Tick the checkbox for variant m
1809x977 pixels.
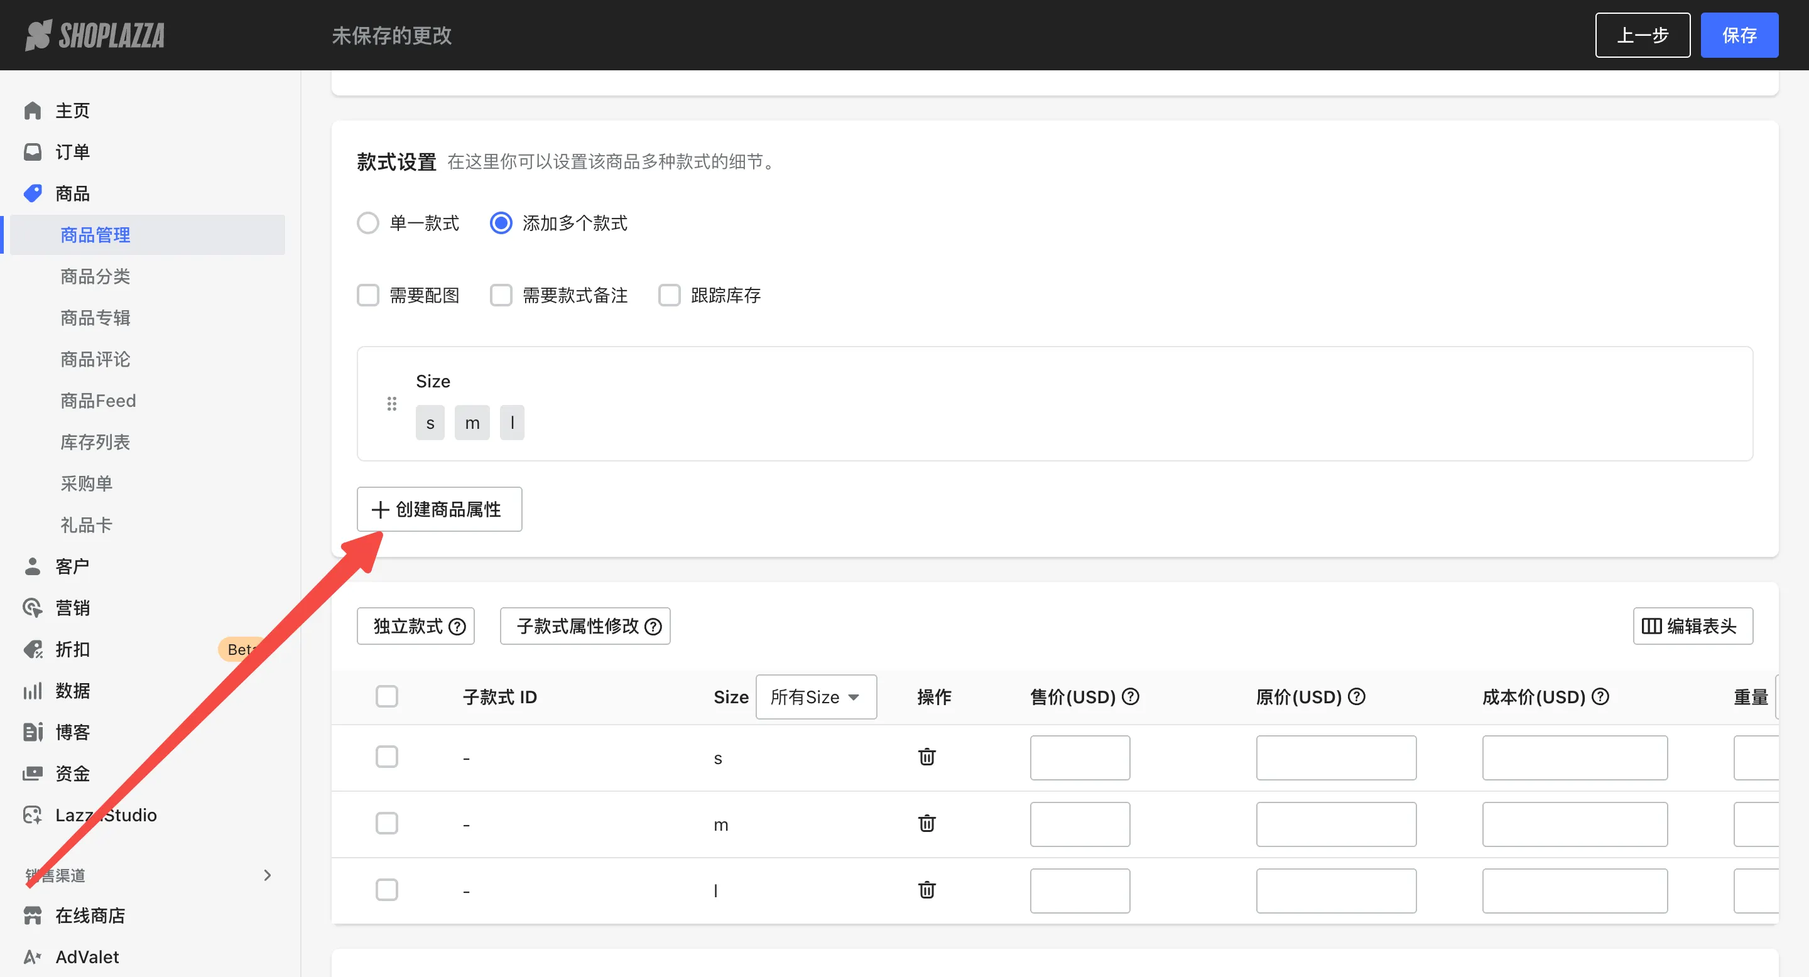click(x=387, y=823)
